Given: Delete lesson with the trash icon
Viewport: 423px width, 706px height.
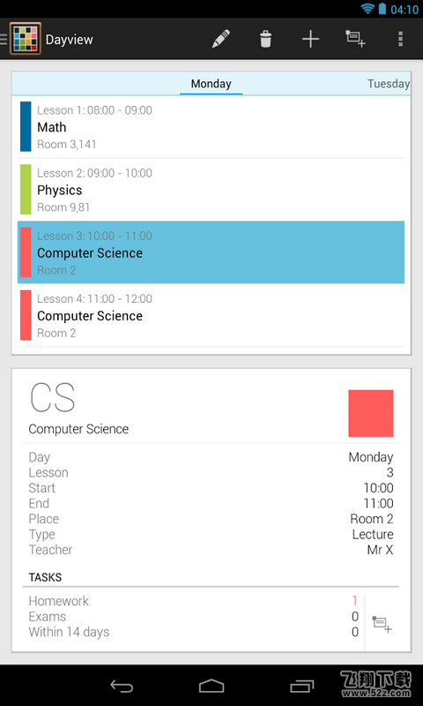Looking at the screenshot, I should tap(265, 39).
